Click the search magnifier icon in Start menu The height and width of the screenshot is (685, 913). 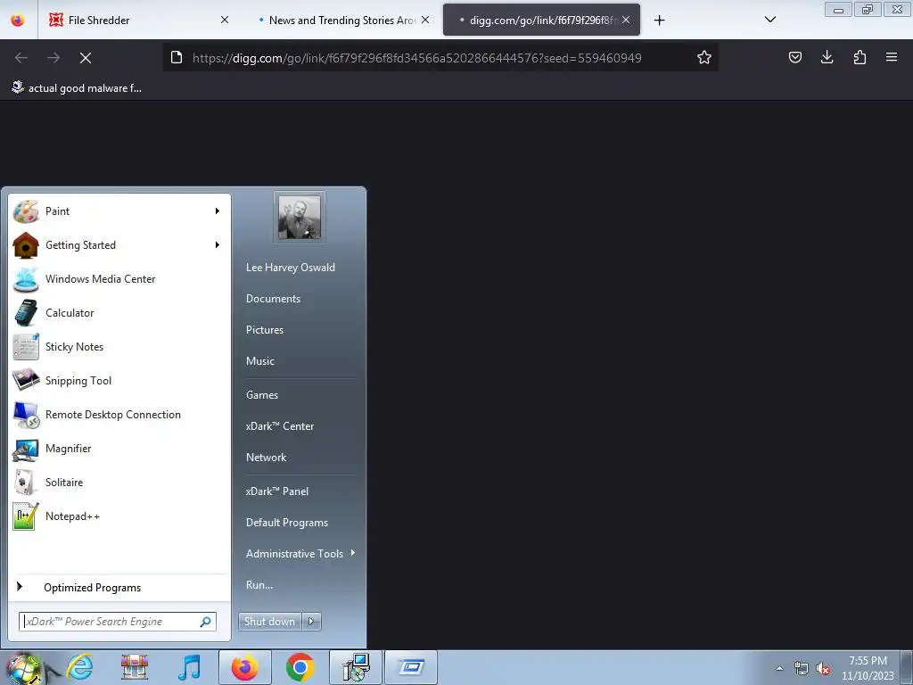coord(206,622)
